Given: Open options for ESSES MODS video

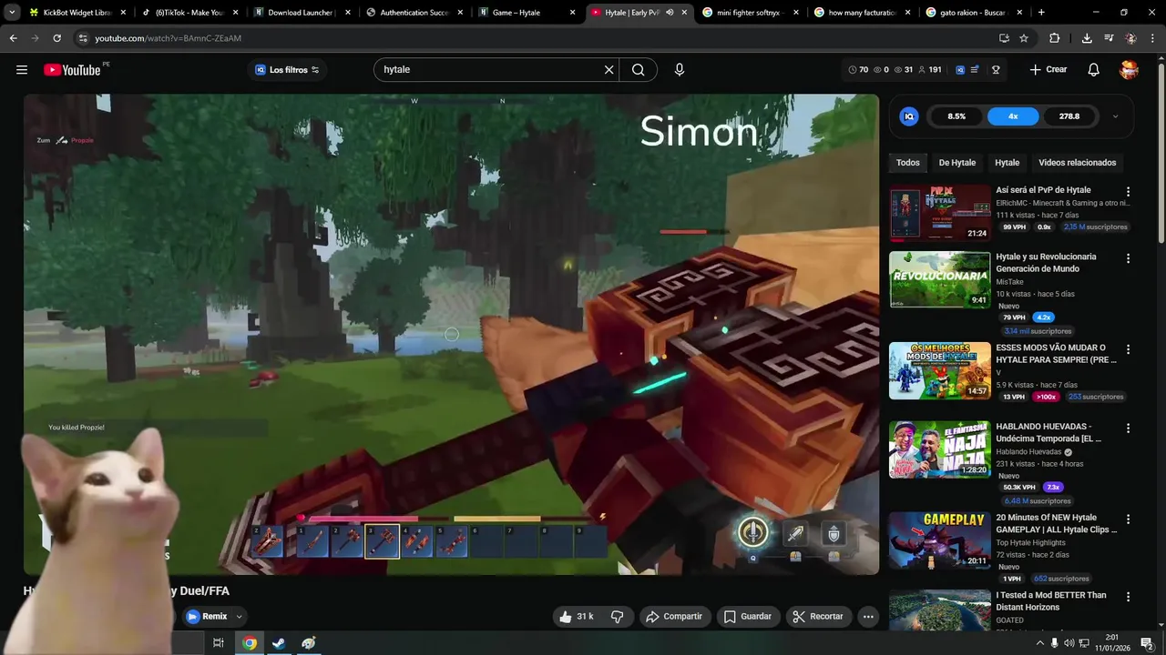Looking at the screenshot, I should pos(1128,349).
